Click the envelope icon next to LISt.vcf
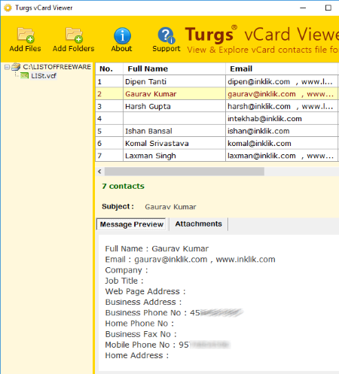 tap(24, 75)
